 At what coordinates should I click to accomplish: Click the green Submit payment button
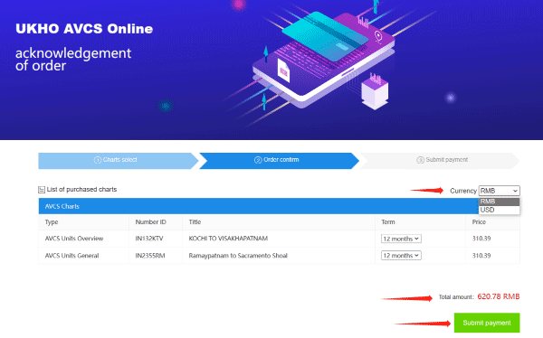coord(487,323)
